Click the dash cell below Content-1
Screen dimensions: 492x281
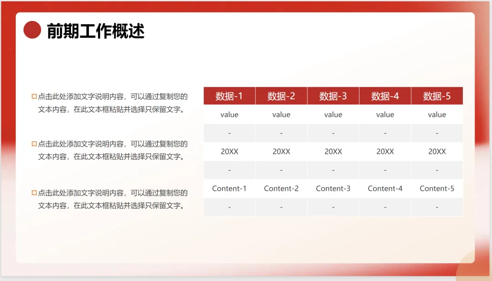(x=229, y=207)
